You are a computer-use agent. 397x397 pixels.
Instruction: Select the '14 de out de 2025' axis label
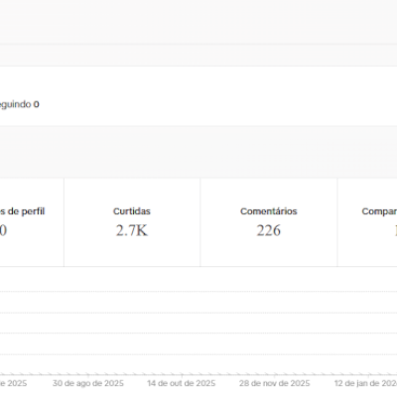tap(182, 383)
